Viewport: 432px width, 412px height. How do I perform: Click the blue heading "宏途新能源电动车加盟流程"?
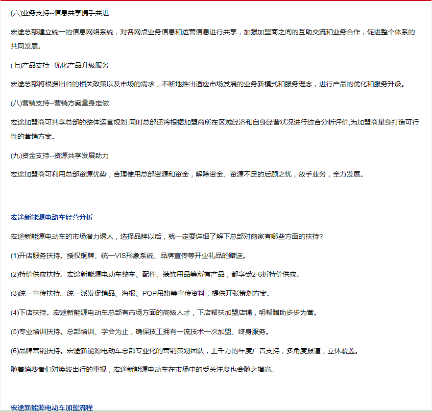[52, 408]
